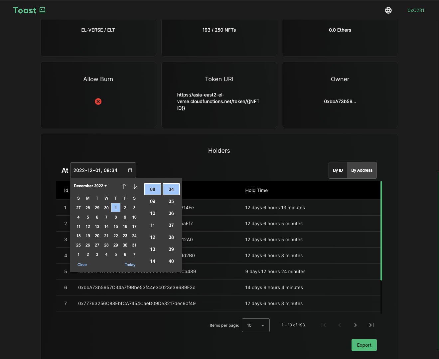Select hour 08 in time list

click(153, 189)
